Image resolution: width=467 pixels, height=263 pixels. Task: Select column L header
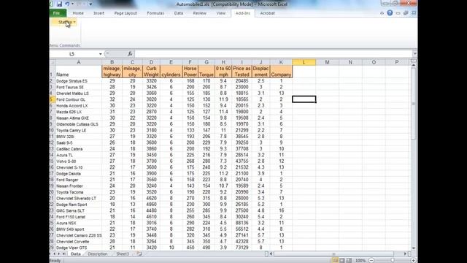coord(304,62)
